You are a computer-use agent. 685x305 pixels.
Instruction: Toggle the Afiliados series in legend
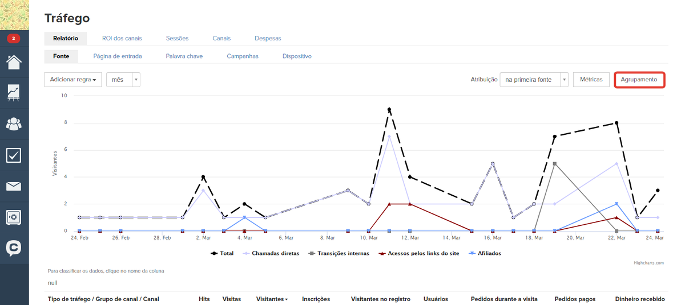coord(485,253)
